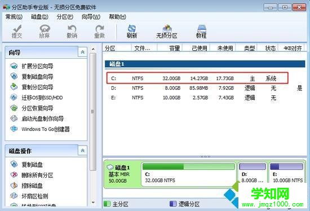Click the 重做 (redo) toolbar icon
The height and width of the screenshot is (211, 310).
99,31
